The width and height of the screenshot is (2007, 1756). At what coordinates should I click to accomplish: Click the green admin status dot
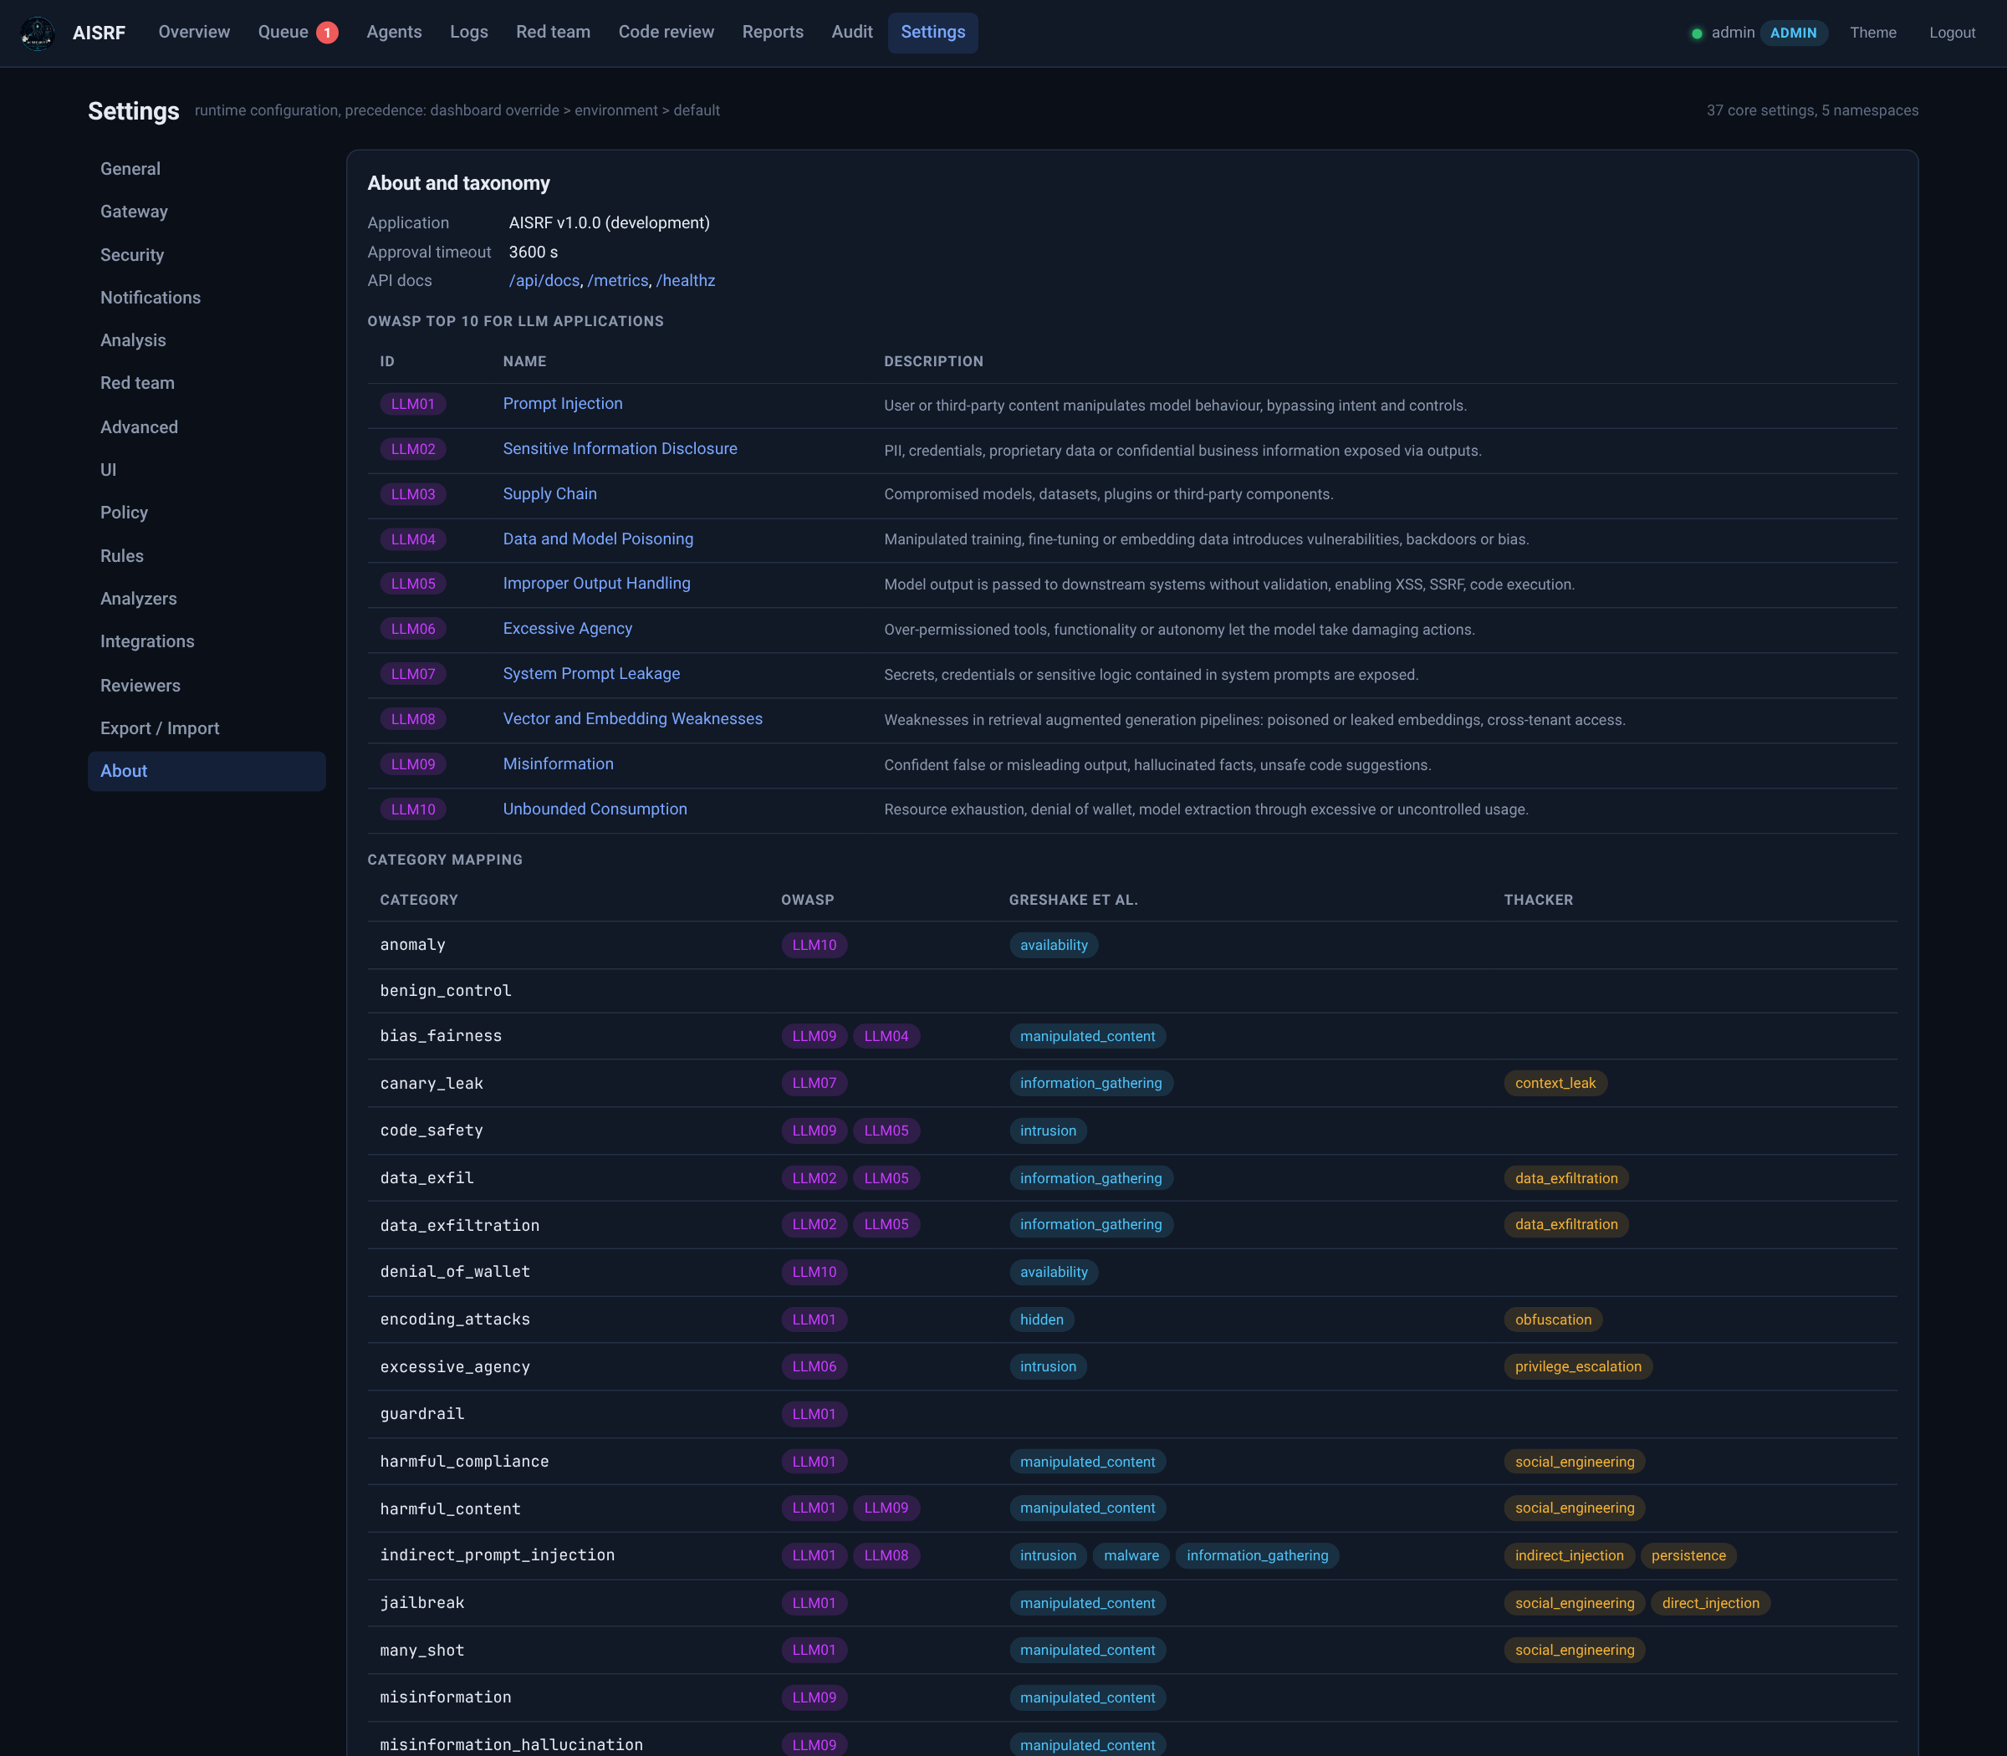tap(1697, 33)
